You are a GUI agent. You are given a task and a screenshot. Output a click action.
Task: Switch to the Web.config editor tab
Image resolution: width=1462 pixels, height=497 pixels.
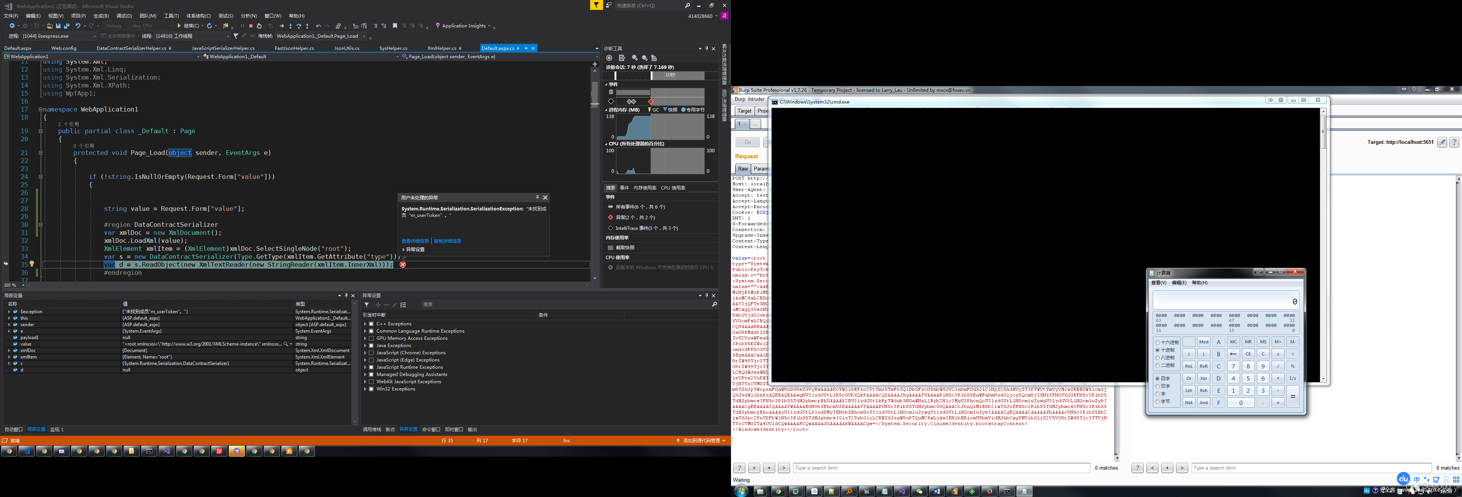pos(64,48)
